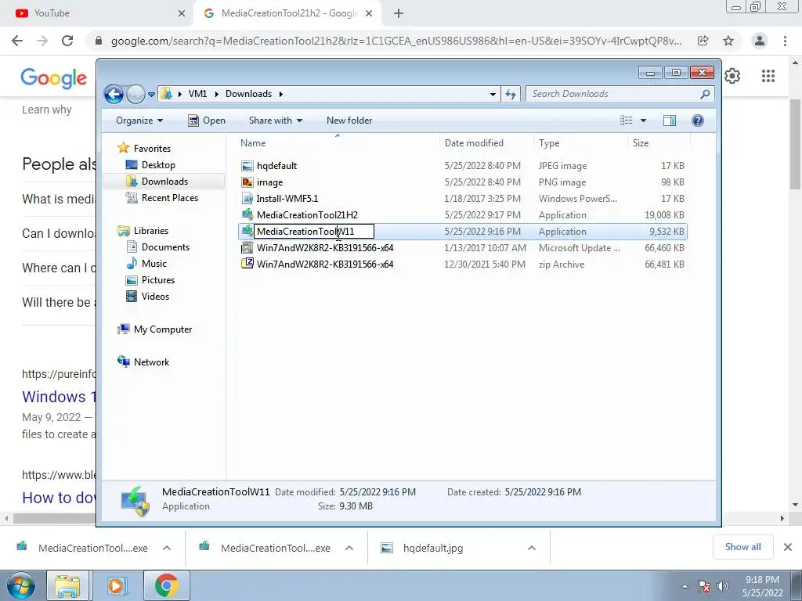
Task: Click VM1 in the address breadcrumb
Action: pos(197,94)
